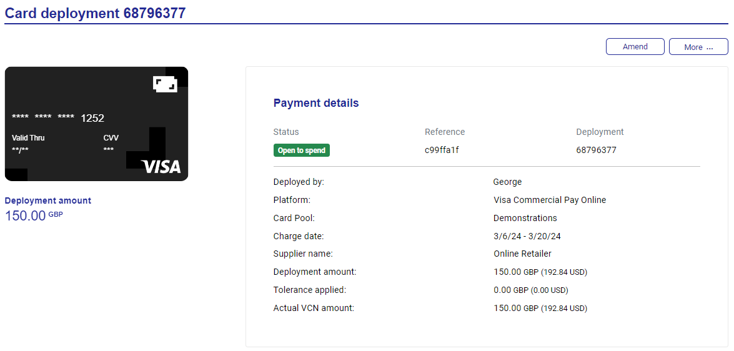The image size is (734, 351).
Task: Click the Actual VCN amount label
Action: [314, 309]
